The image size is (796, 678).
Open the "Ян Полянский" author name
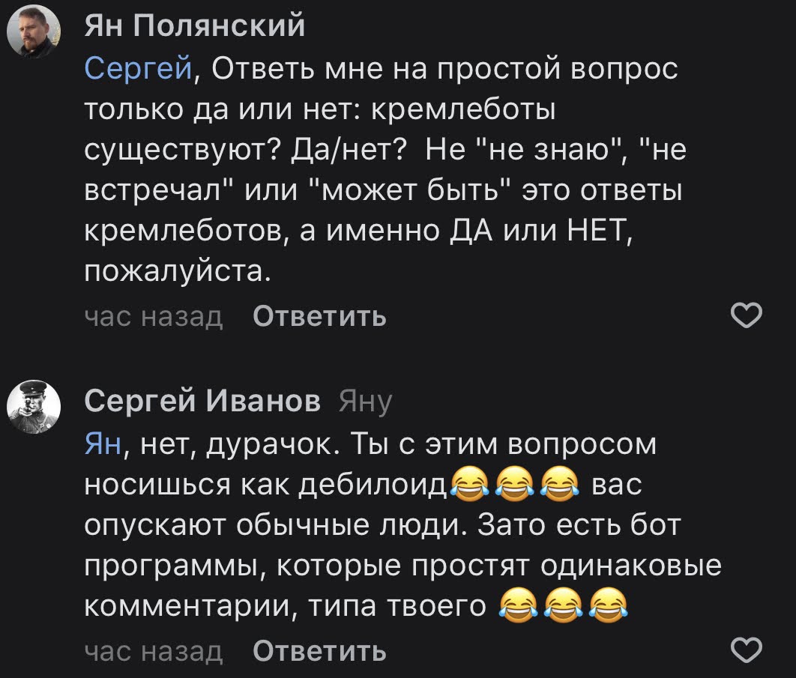195,27
